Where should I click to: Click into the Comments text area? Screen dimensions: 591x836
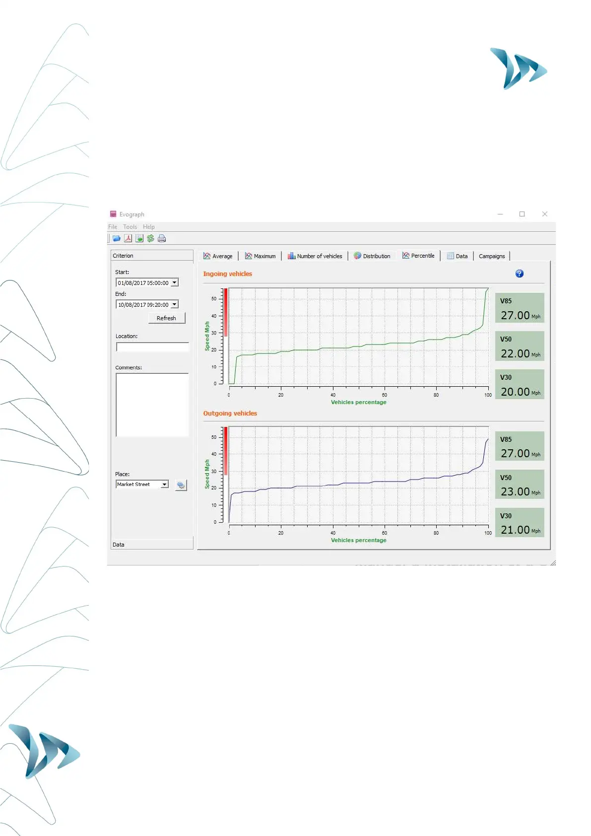pos(152,405)
